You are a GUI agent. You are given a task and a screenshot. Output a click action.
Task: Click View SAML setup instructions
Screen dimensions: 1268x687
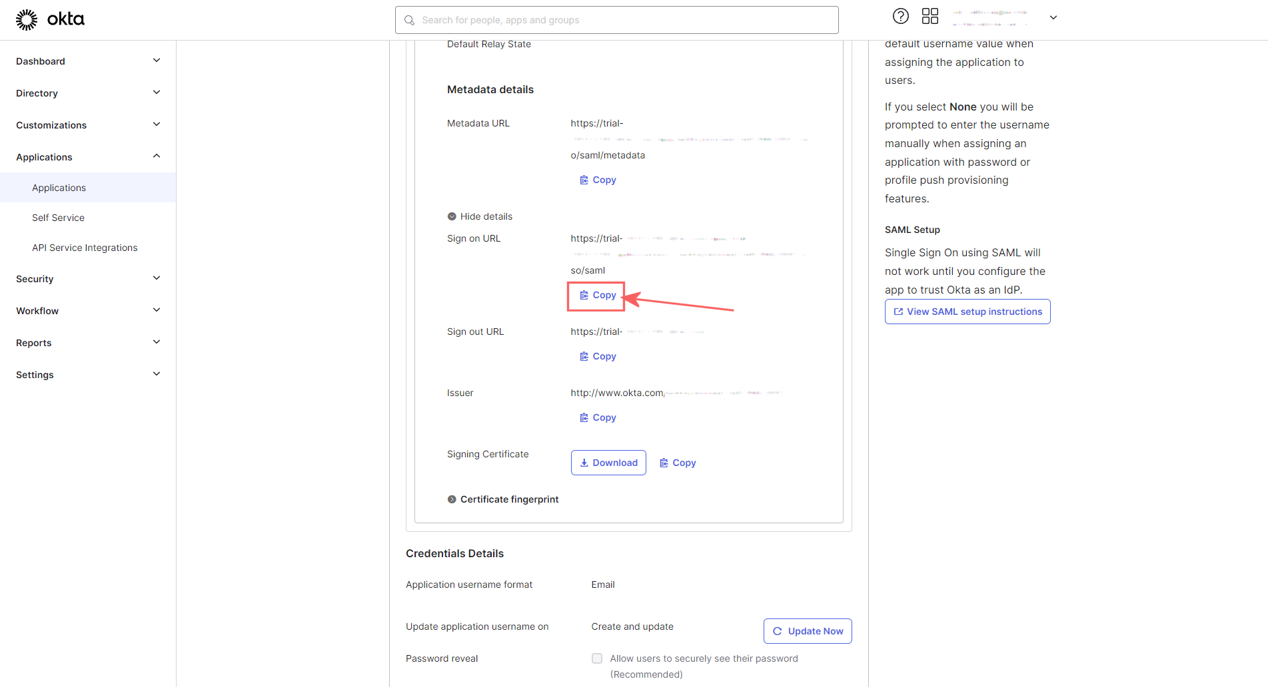(x=967, y=312)
